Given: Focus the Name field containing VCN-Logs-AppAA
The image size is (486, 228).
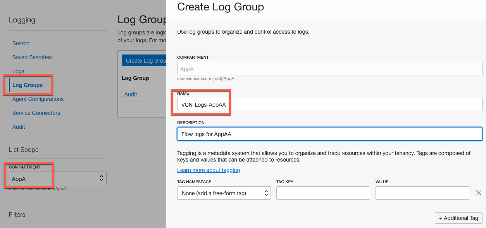Looking at the screenshot, I should [x=329, y=104].
